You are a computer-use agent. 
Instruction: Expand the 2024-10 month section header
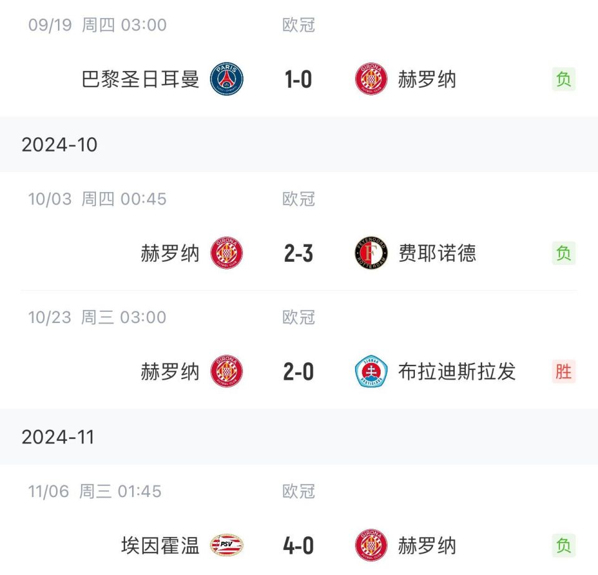(x=59, y=144)
